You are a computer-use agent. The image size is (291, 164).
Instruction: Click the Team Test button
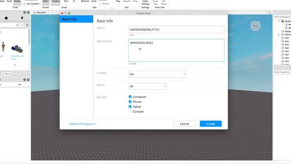156,3
